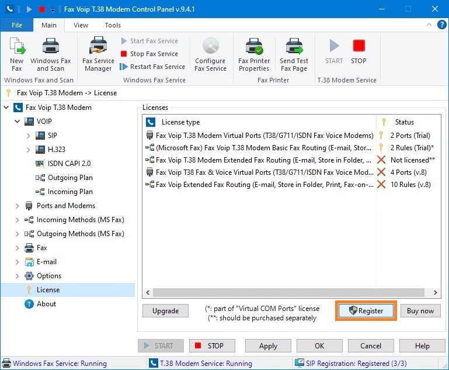Click ribbon STOP T.38 Modem Service
The image size is (449, 370).
[x=358, y=51]
